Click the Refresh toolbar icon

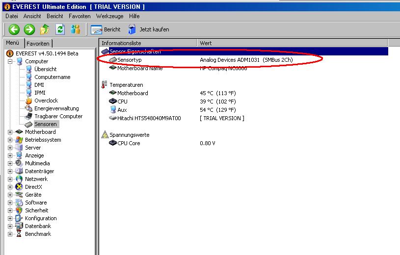pyautogui.click(x=60, y=29)
